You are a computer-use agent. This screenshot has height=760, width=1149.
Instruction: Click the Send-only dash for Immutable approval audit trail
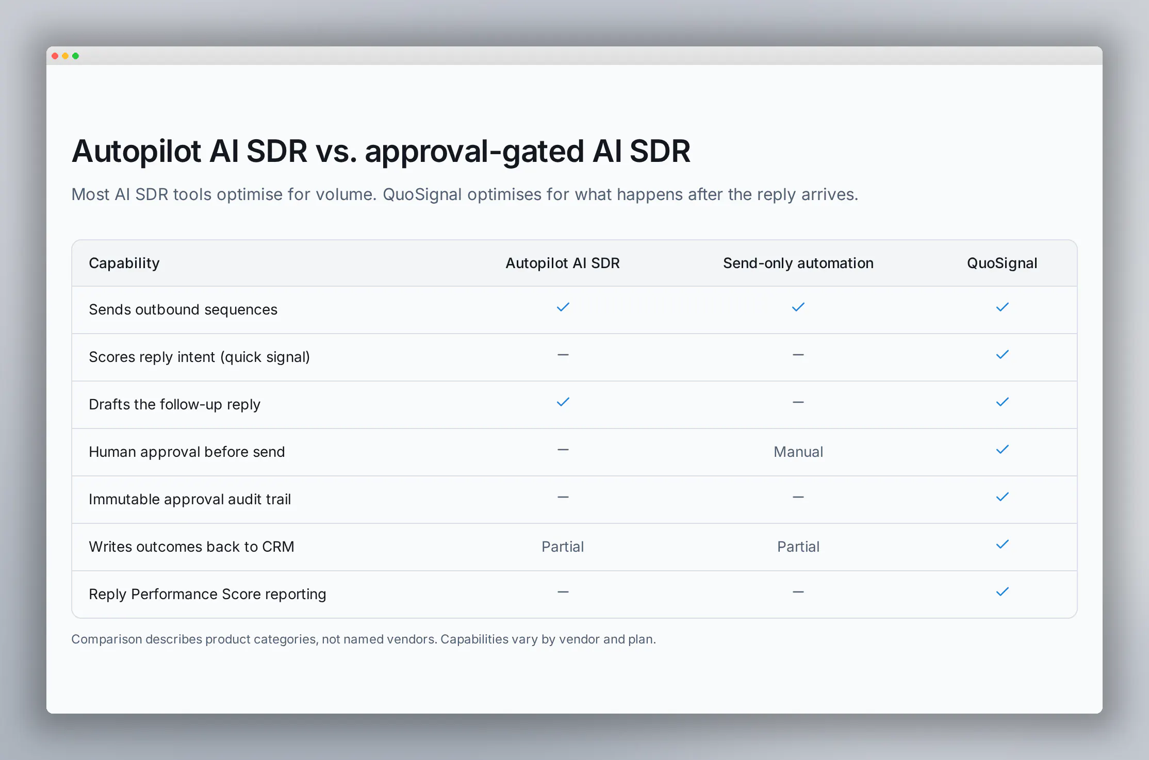[x=798, y=497]
